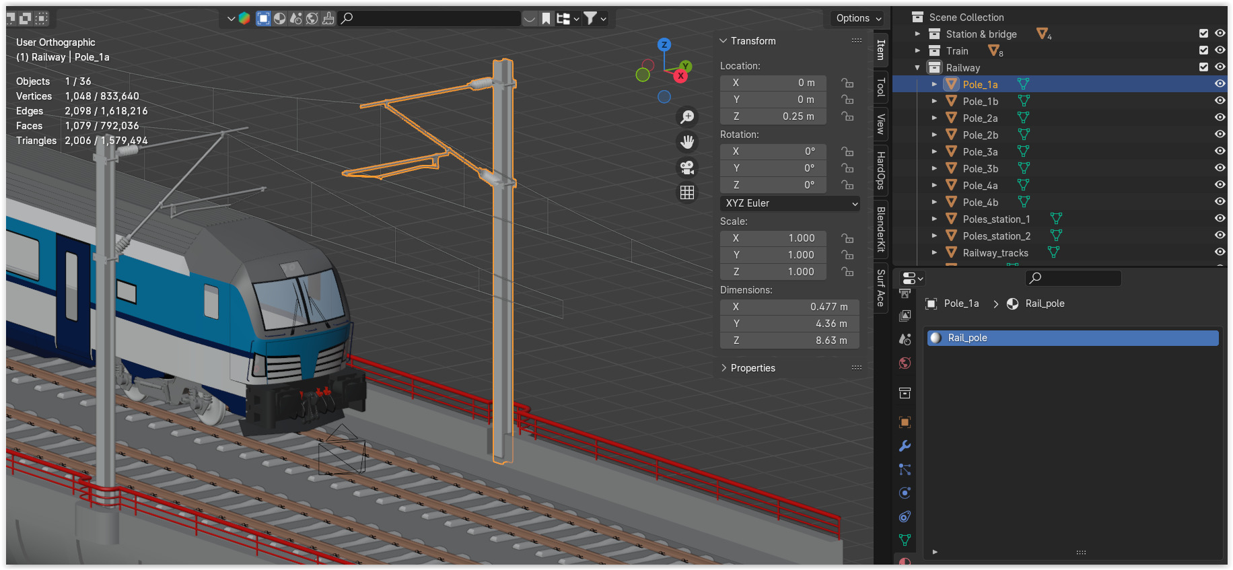
Task: Expand the Poles_station_1 tree item
Action: [934, 219]
